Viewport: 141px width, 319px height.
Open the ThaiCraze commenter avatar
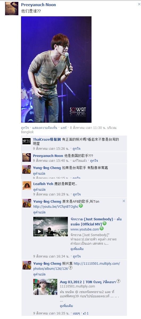pos(27,141)
